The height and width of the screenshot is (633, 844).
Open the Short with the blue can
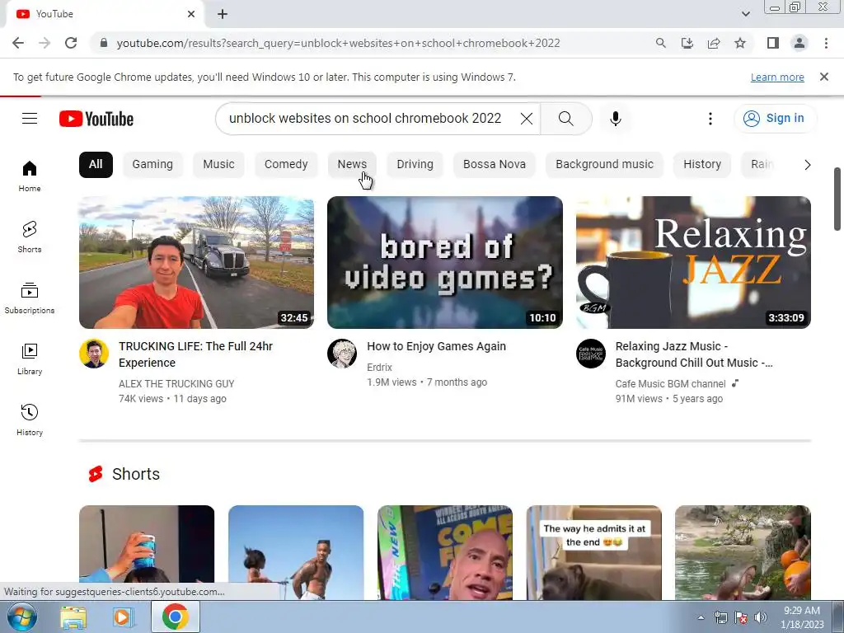coord(147,552)
